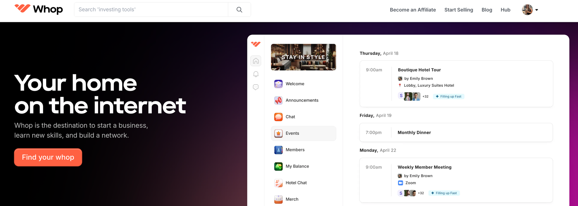Focus the 'investing tools' search field

[151, 10]
